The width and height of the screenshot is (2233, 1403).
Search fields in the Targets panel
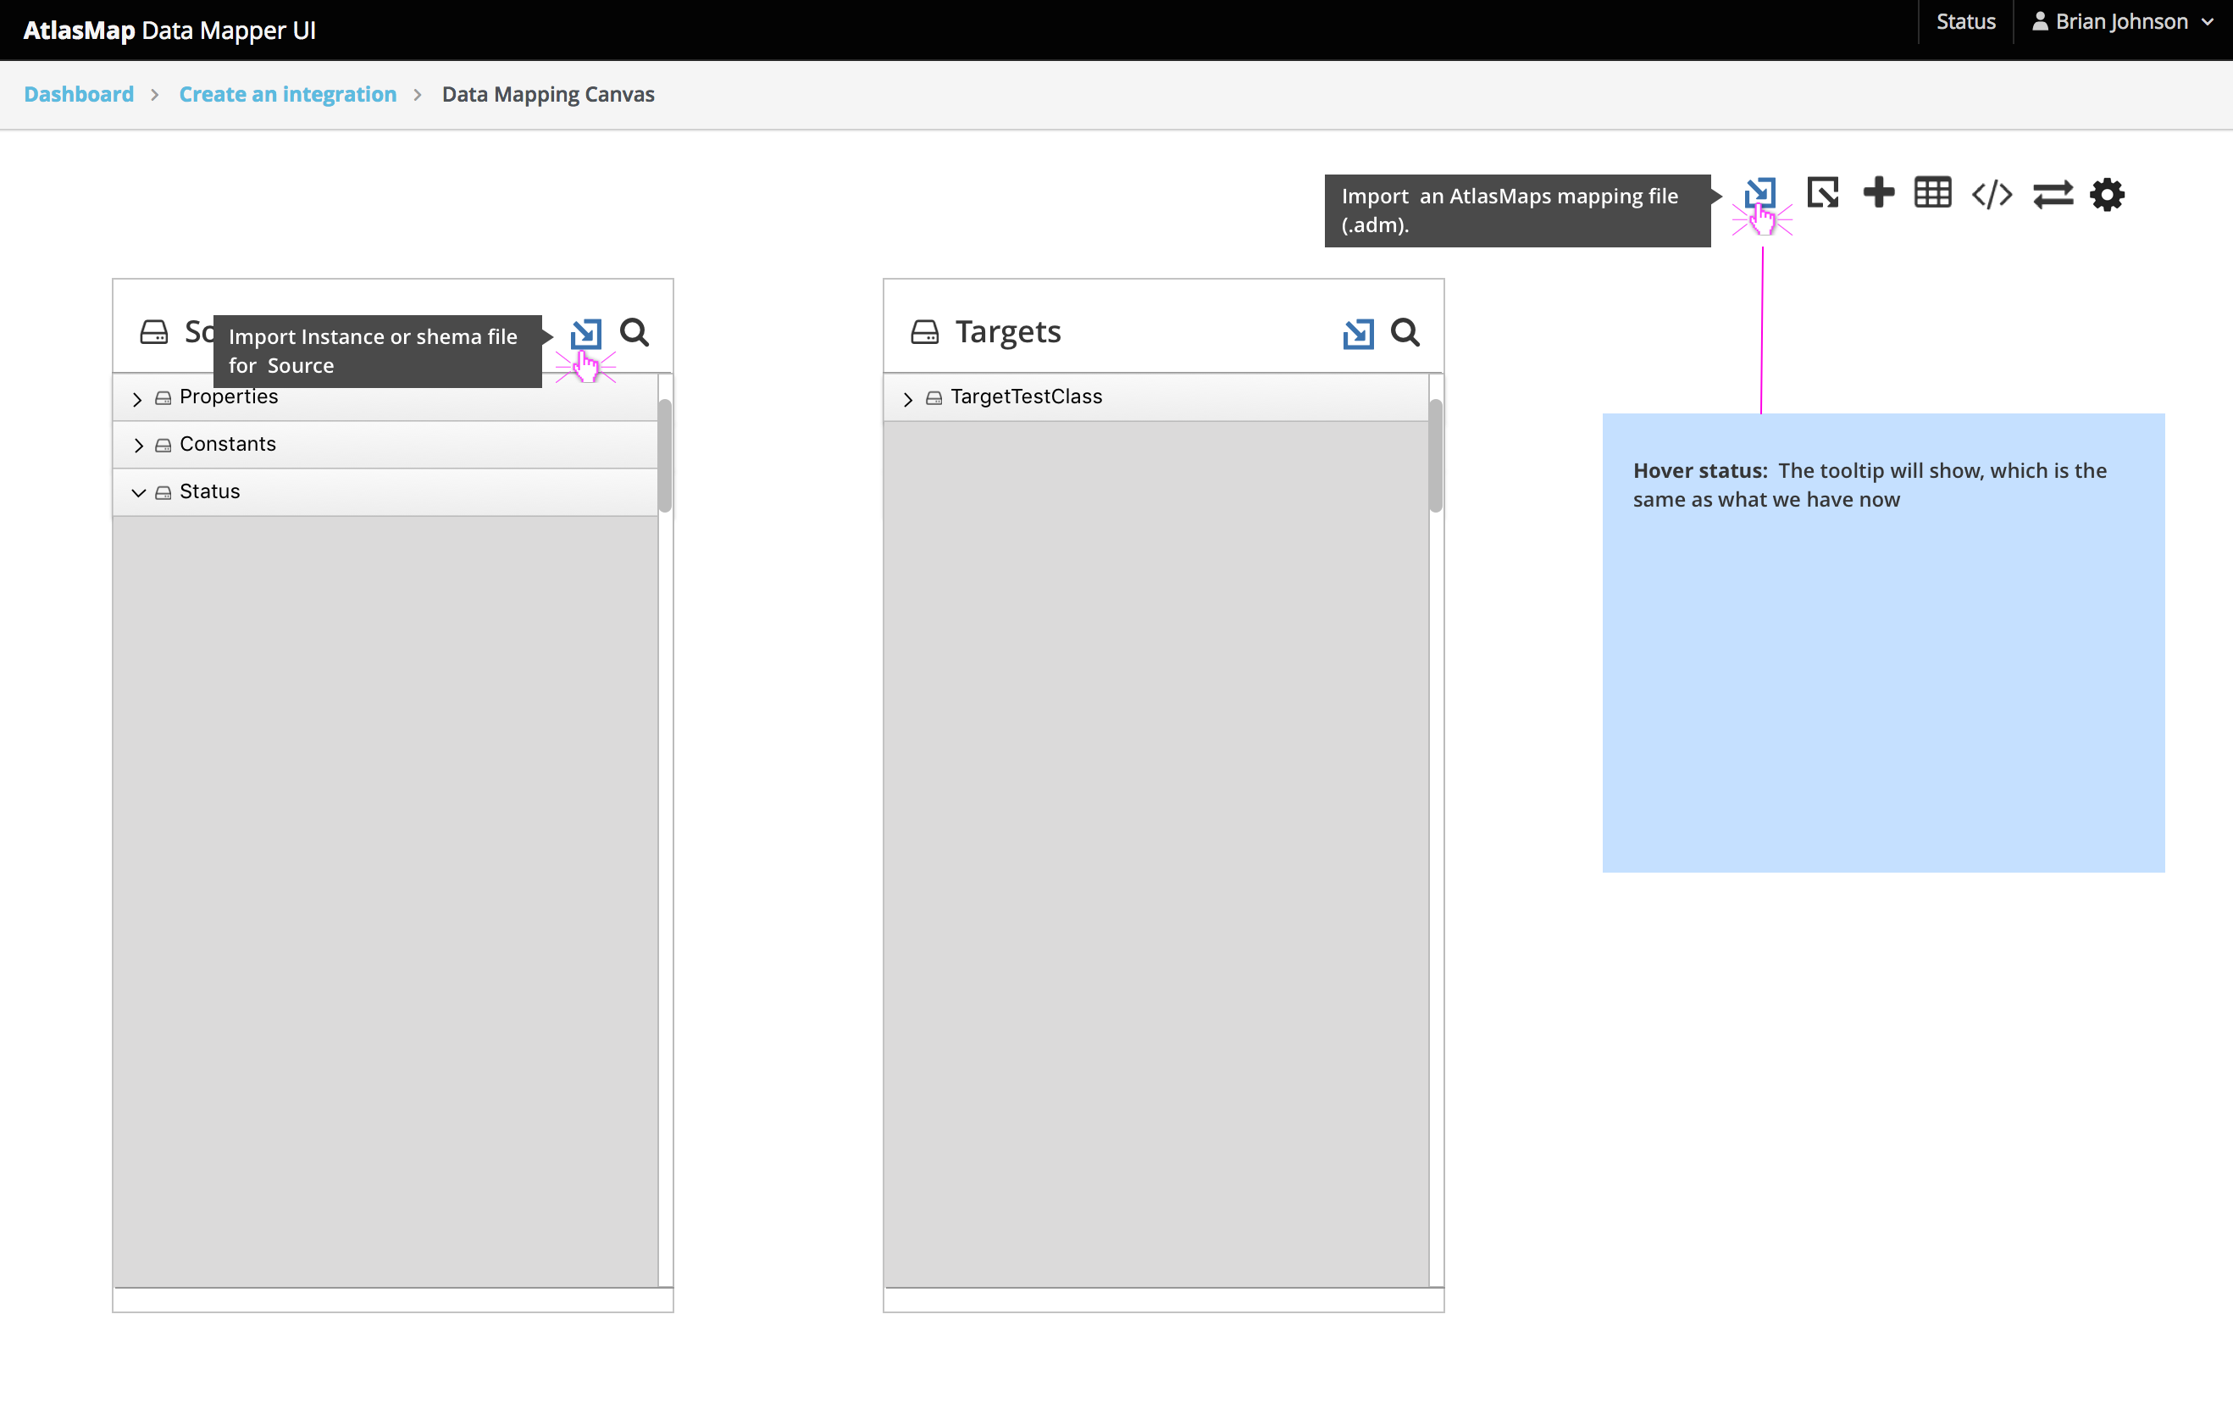pyautogui.click(x=1406, y=332)
